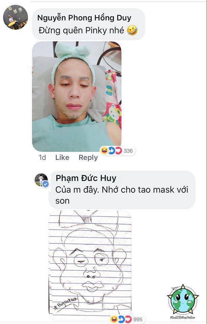View the hand-drawn sketch on lined paper
Viewport: 207px width, 324px height.
pos(90,265)
